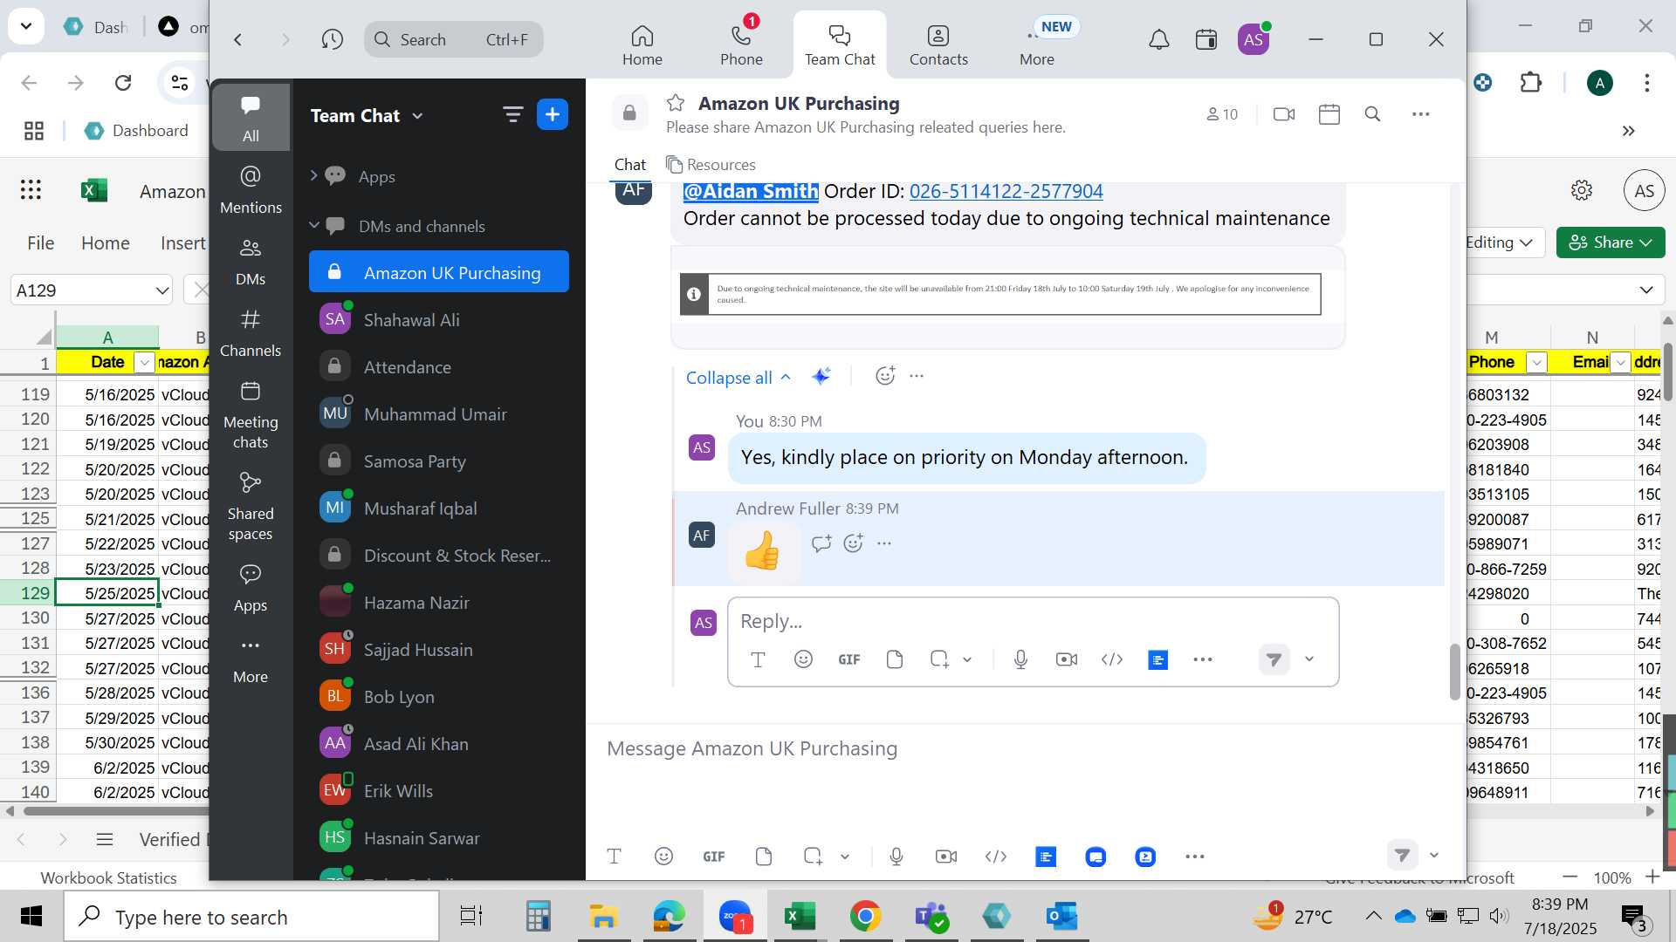The height and width of the screenshot is (942, 1676).
Task: Star the Amazon UK Purchasing channel
Action: pos(676,103)
